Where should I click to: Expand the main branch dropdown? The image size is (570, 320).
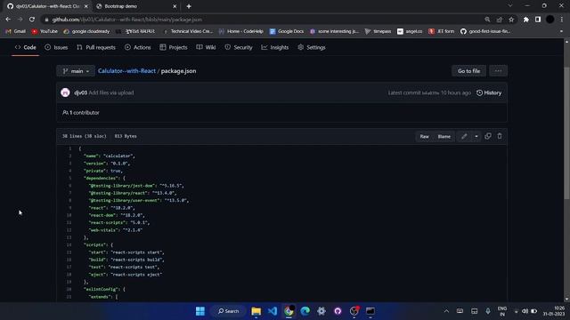(x=76, y=71)
